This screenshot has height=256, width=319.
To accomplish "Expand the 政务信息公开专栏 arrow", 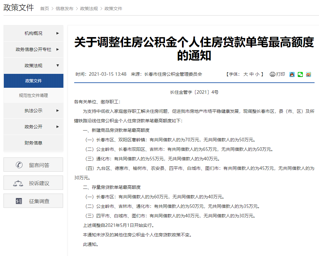I will pyautogui.click(x=58, y=49).
